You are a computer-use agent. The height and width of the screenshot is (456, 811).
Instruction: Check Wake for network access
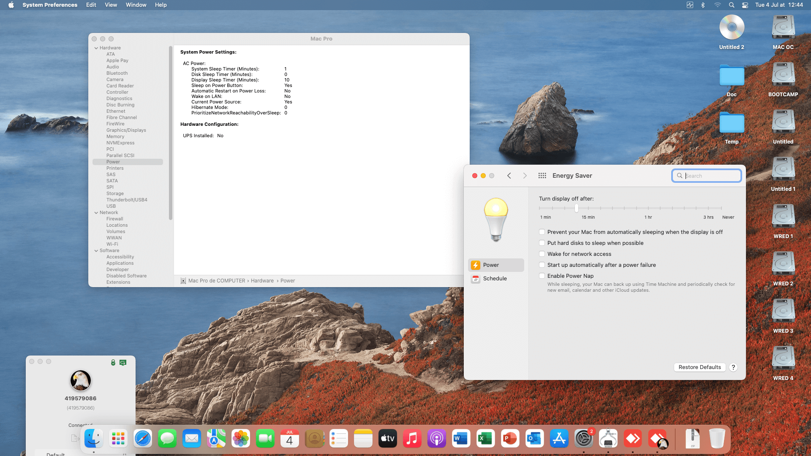tap(542, 254)
